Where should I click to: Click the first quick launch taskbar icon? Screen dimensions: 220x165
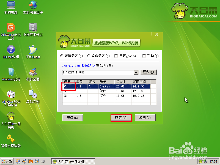pos(18,161)
